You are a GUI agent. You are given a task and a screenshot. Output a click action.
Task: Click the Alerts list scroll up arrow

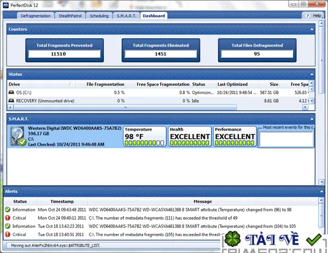pos(321,201)
